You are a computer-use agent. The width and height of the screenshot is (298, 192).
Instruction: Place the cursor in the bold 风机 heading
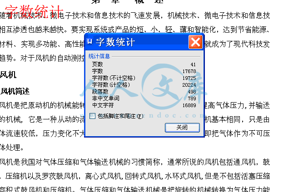(8, 75)
